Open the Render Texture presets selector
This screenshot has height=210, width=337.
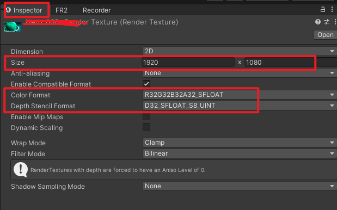pos(327,22)
